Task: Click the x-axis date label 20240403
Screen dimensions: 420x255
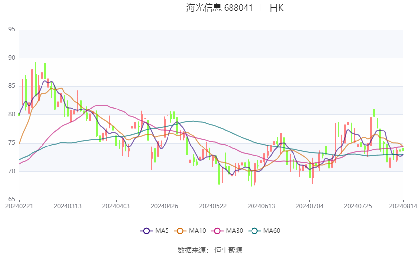Action: (x=116, y=206)
